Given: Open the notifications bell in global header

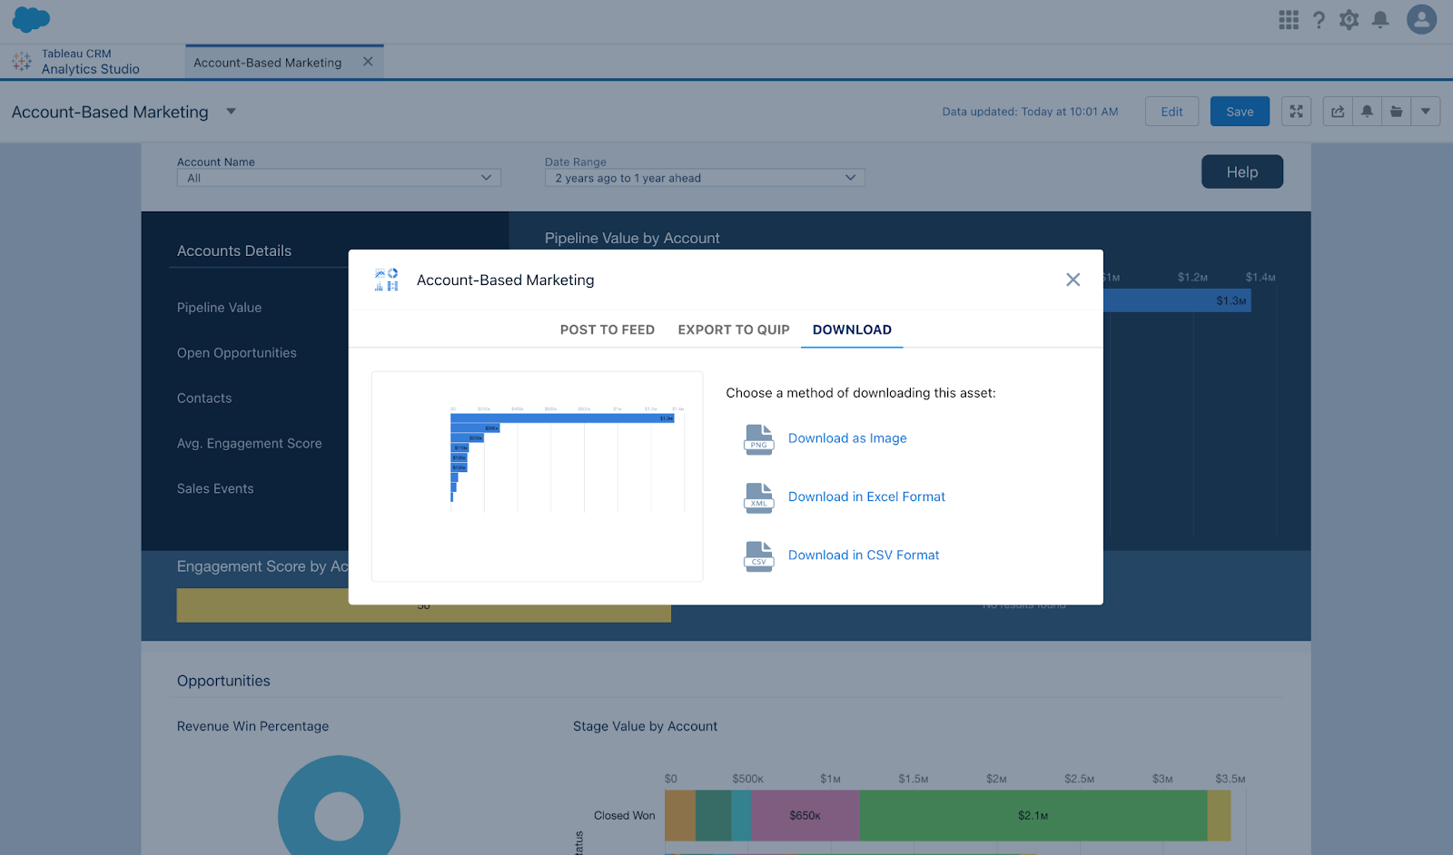Looking at the screenshot, I should point(1379,20).
